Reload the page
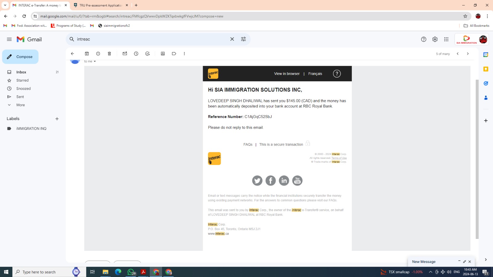This screenshot has width=493, height=277. click(24, 16)
